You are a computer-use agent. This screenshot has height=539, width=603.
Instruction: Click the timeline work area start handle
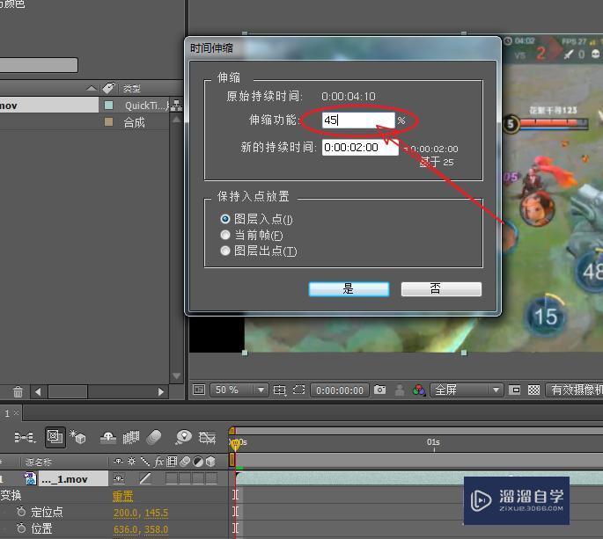coord(232,460)
